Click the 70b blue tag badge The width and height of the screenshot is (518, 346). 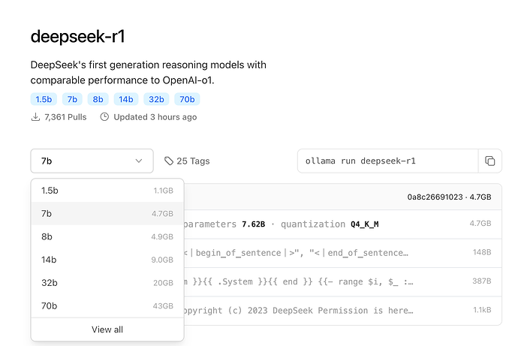[187, 99]
